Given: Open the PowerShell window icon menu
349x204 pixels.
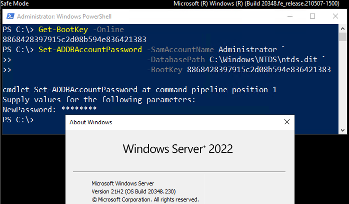Looking at the screenshot, I should 10,17.
